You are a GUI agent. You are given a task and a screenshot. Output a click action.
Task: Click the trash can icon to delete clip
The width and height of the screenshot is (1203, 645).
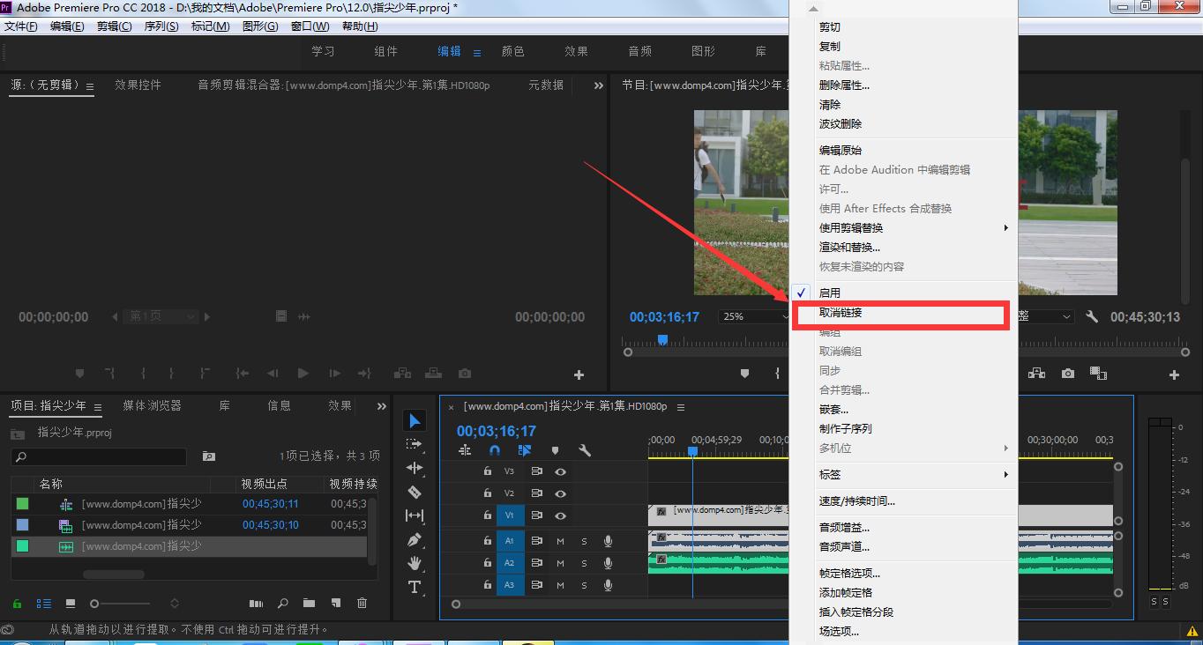click(362, 604)
